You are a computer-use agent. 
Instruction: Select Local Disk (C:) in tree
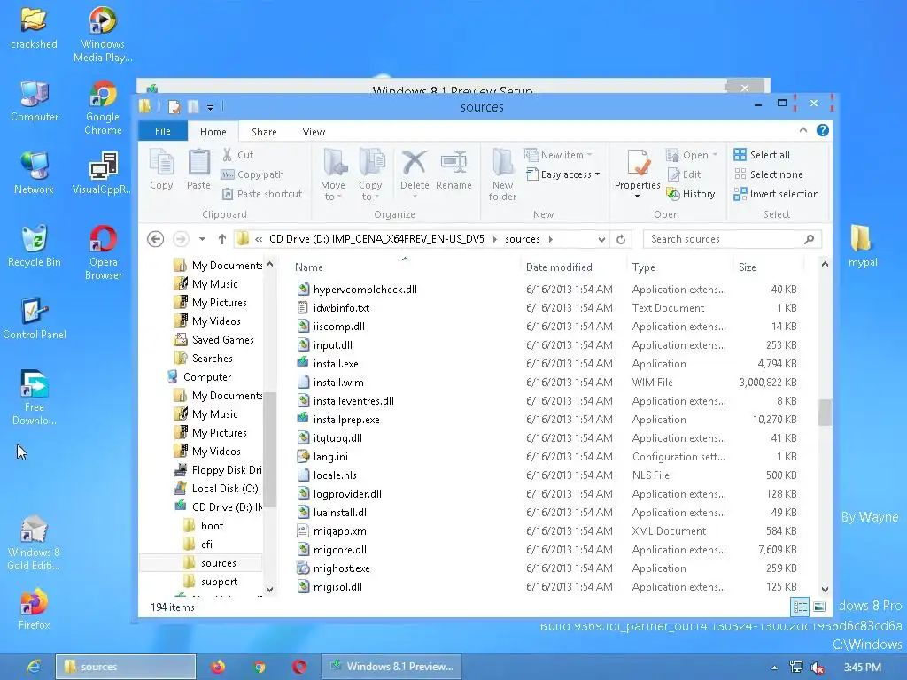pos(224,489)
